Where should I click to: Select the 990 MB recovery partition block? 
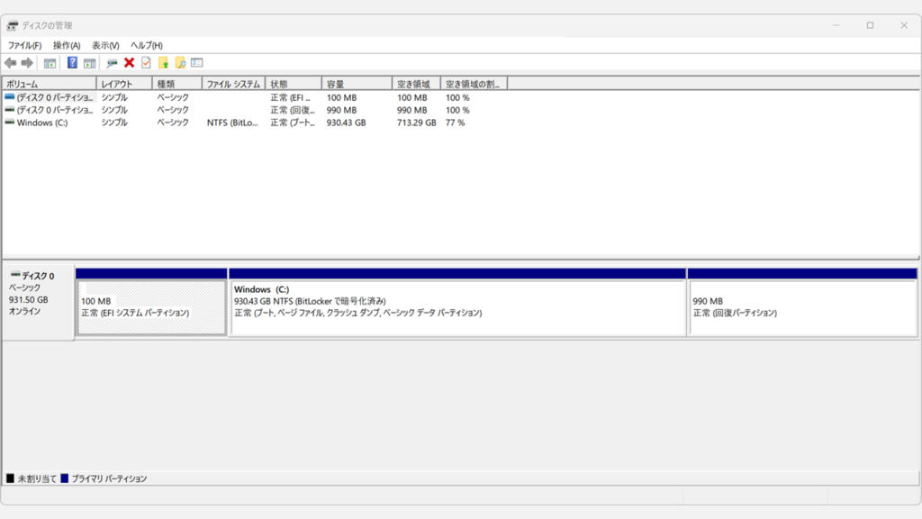click(x=801, y=307)
